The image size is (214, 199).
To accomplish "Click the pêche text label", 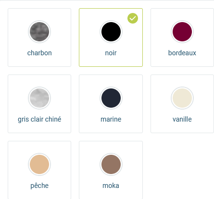I will tap(39, 186).
